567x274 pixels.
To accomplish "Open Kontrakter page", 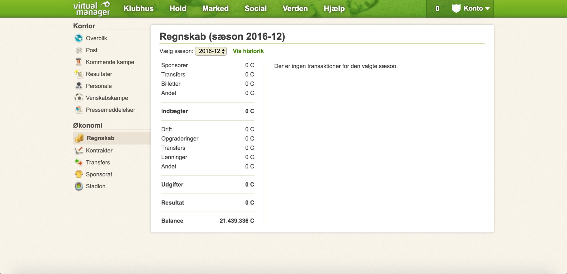I will click(99, 150).
